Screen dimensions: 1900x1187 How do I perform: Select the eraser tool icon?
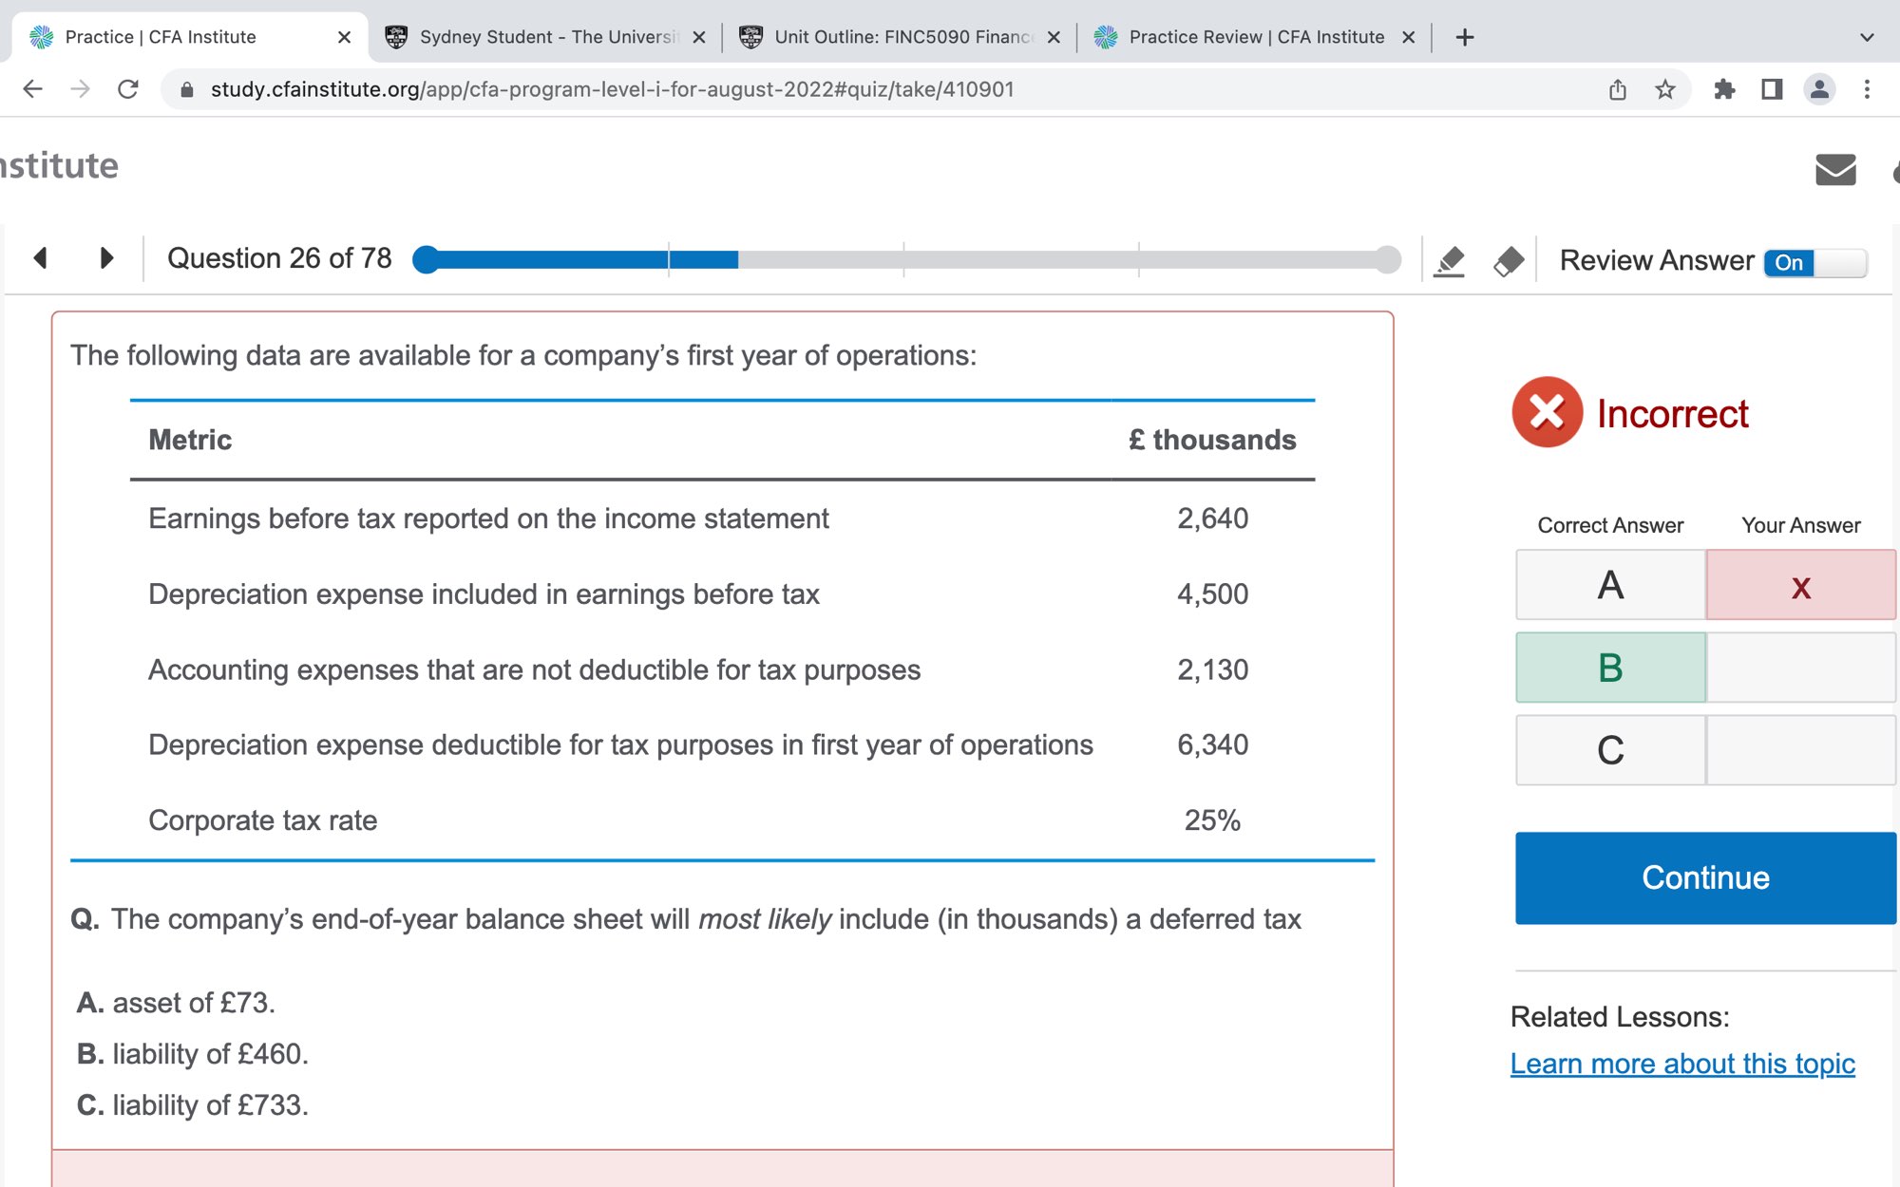(x=1509, y=261)
